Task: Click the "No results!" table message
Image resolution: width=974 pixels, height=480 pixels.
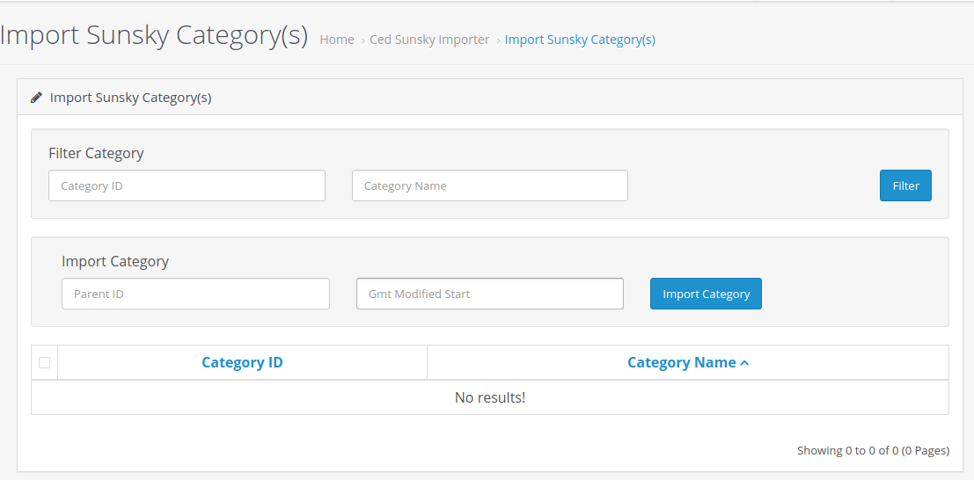Action: point(490,397)
